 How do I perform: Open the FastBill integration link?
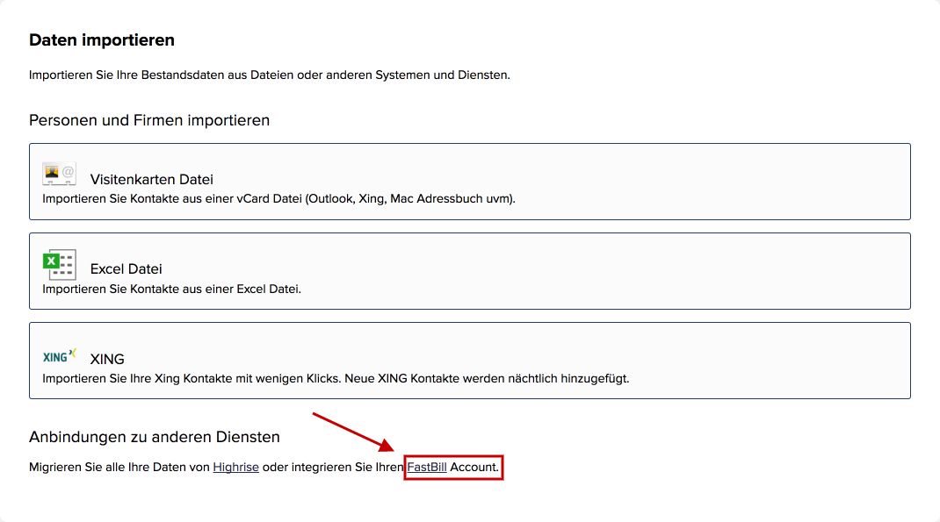427,467
